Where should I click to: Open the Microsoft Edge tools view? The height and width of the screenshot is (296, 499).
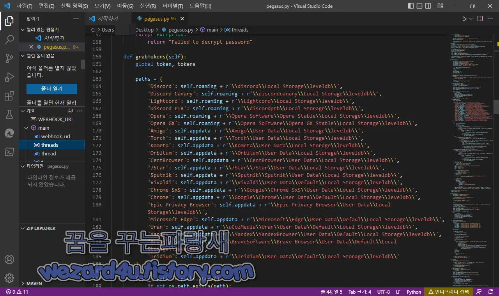click(x=9, y=133)
